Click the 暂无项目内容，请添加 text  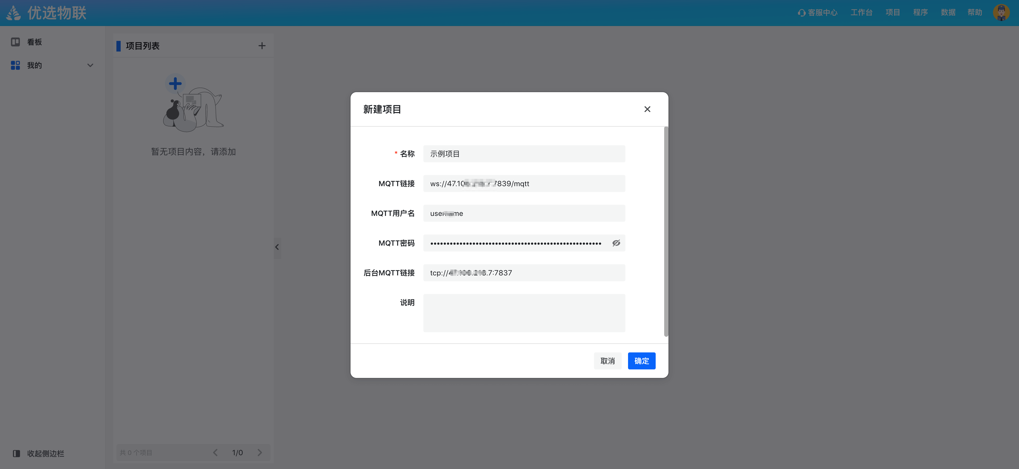click(x=193, y=152)
